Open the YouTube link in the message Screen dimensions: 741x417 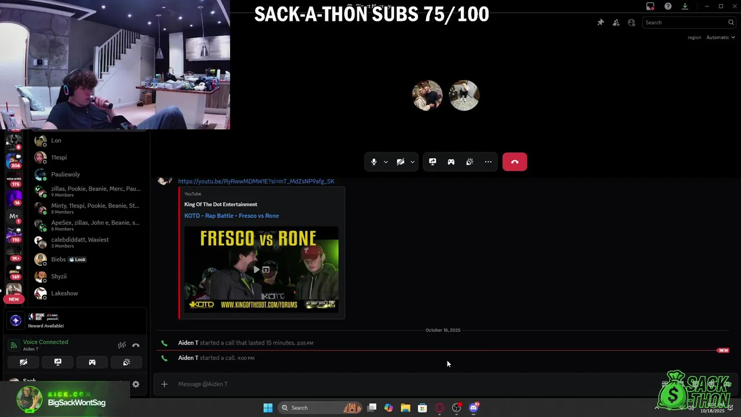click(256, 181)
